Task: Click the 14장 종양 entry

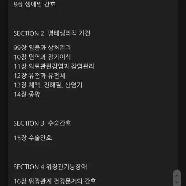Action: [x=27, y=95]
